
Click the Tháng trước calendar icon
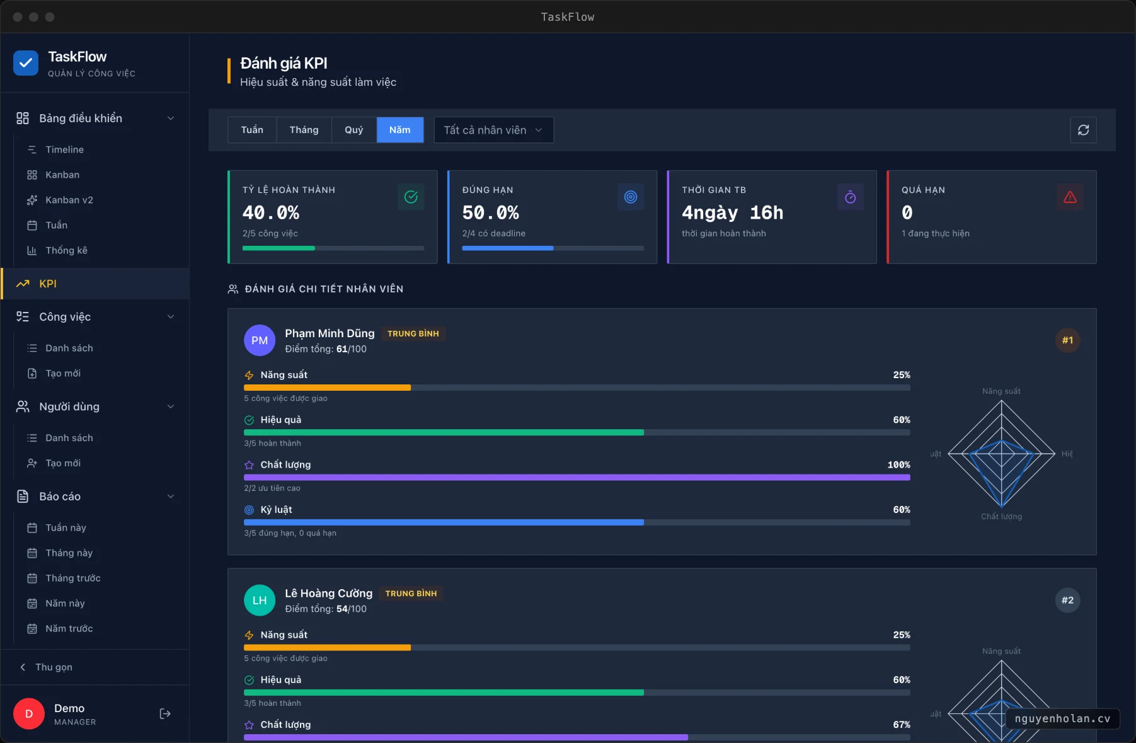coord(32,578)
